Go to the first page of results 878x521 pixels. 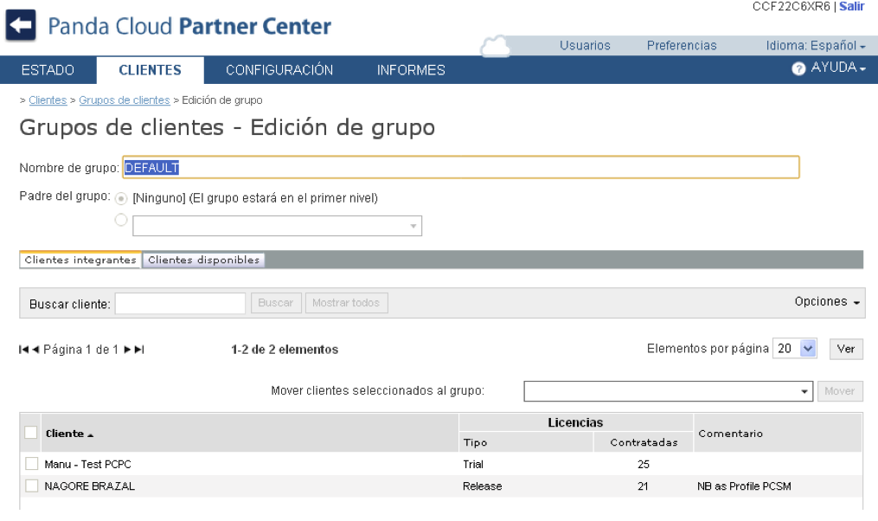(23, 350)
